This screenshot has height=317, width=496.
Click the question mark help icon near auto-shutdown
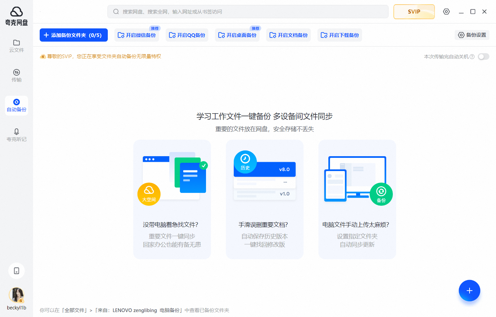pyautogui.click(x=473, y=56)
